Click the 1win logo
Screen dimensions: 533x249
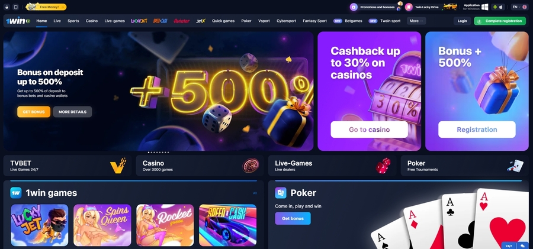18,21
